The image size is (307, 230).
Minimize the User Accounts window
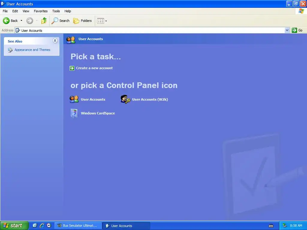click(x=289, y=4)
